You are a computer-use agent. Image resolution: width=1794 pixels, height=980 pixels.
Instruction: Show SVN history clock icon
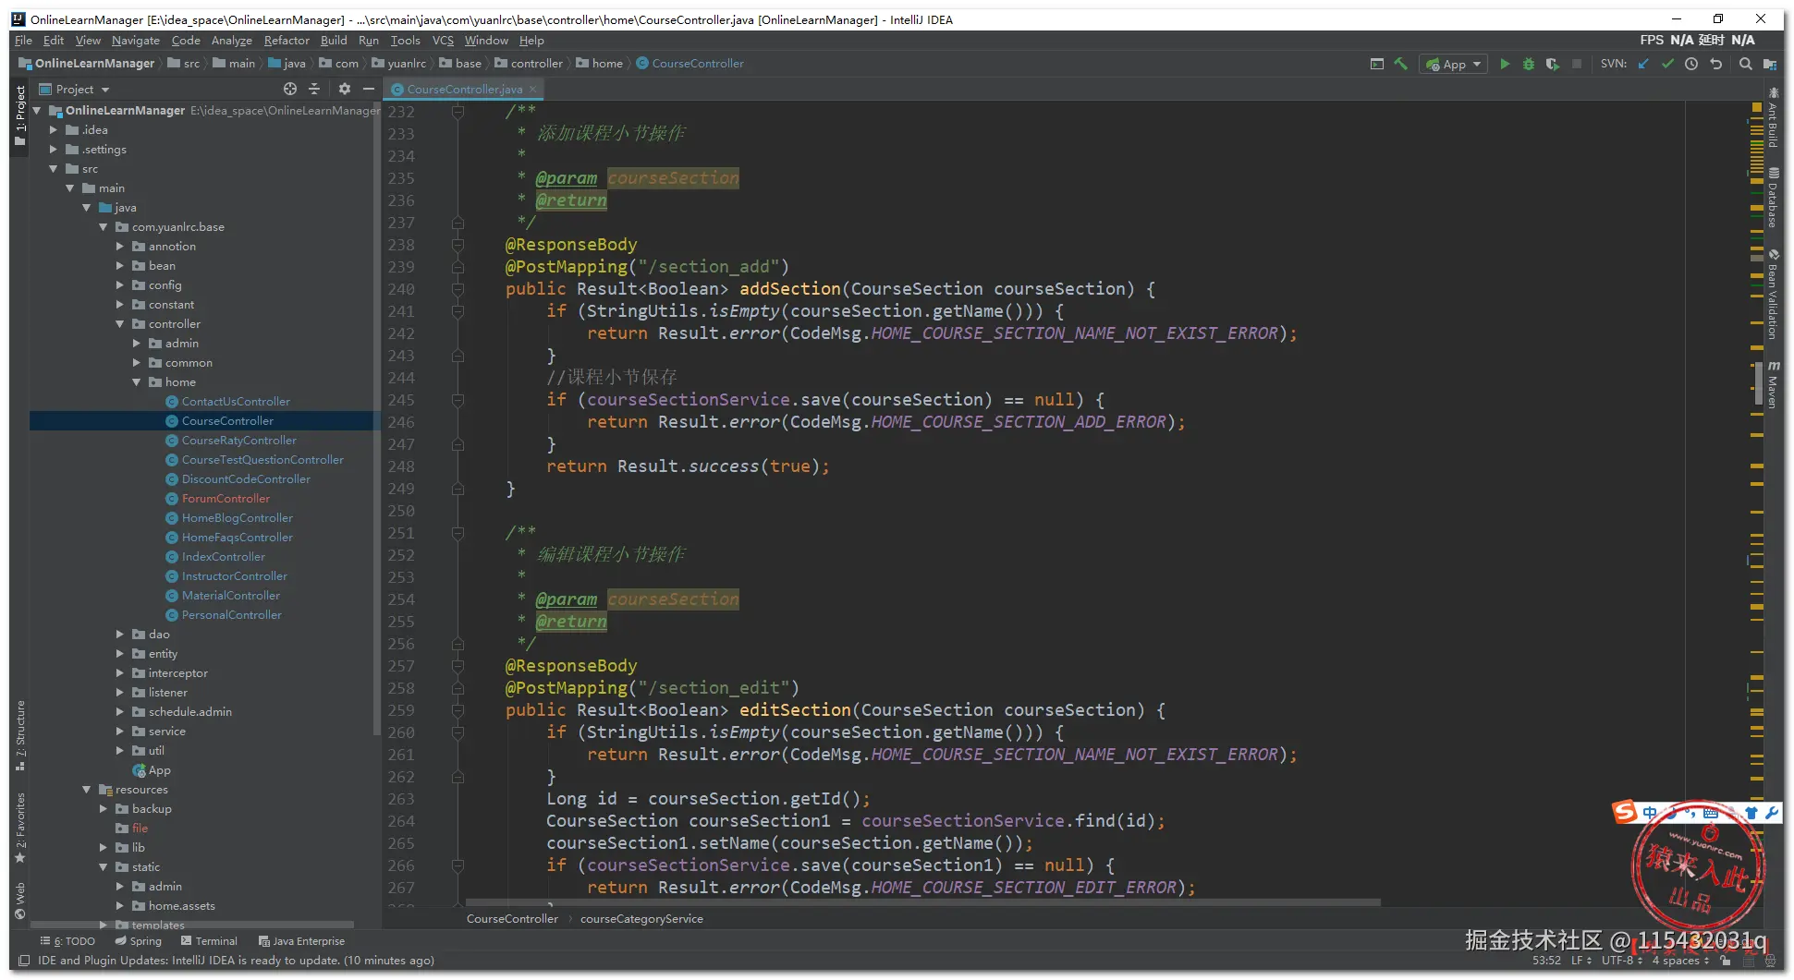coord(1691,64)
